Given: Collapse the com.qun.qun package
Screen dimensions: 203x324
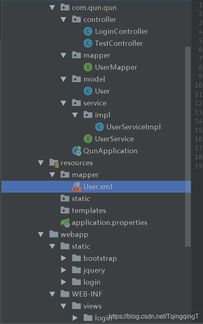Looking at the screenshot, I should 52,8.
